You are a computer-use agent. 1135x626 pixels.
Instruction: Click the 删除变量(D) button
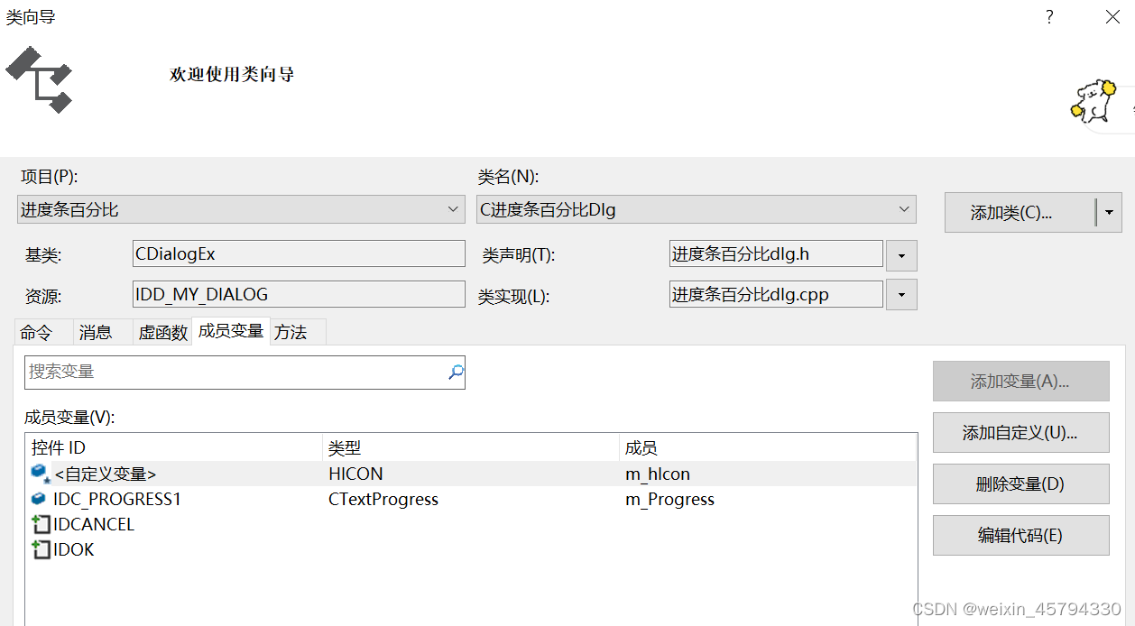(x=1020, y=483)
